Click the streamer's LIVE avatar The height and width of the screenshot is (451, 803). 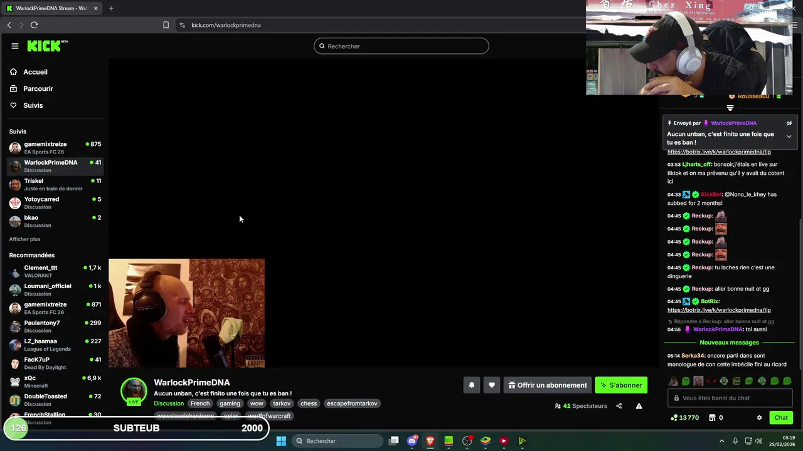click(x=134, y=391)
